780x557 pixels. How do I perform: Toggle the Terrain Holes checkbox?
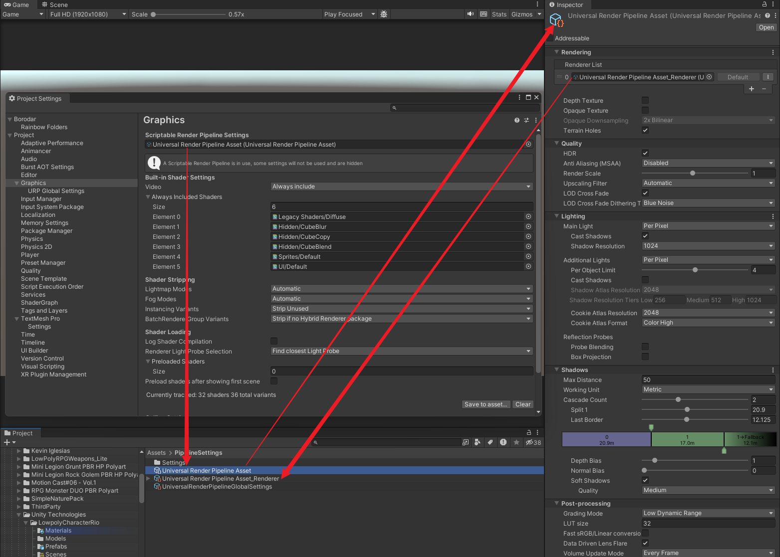point(645,130)
